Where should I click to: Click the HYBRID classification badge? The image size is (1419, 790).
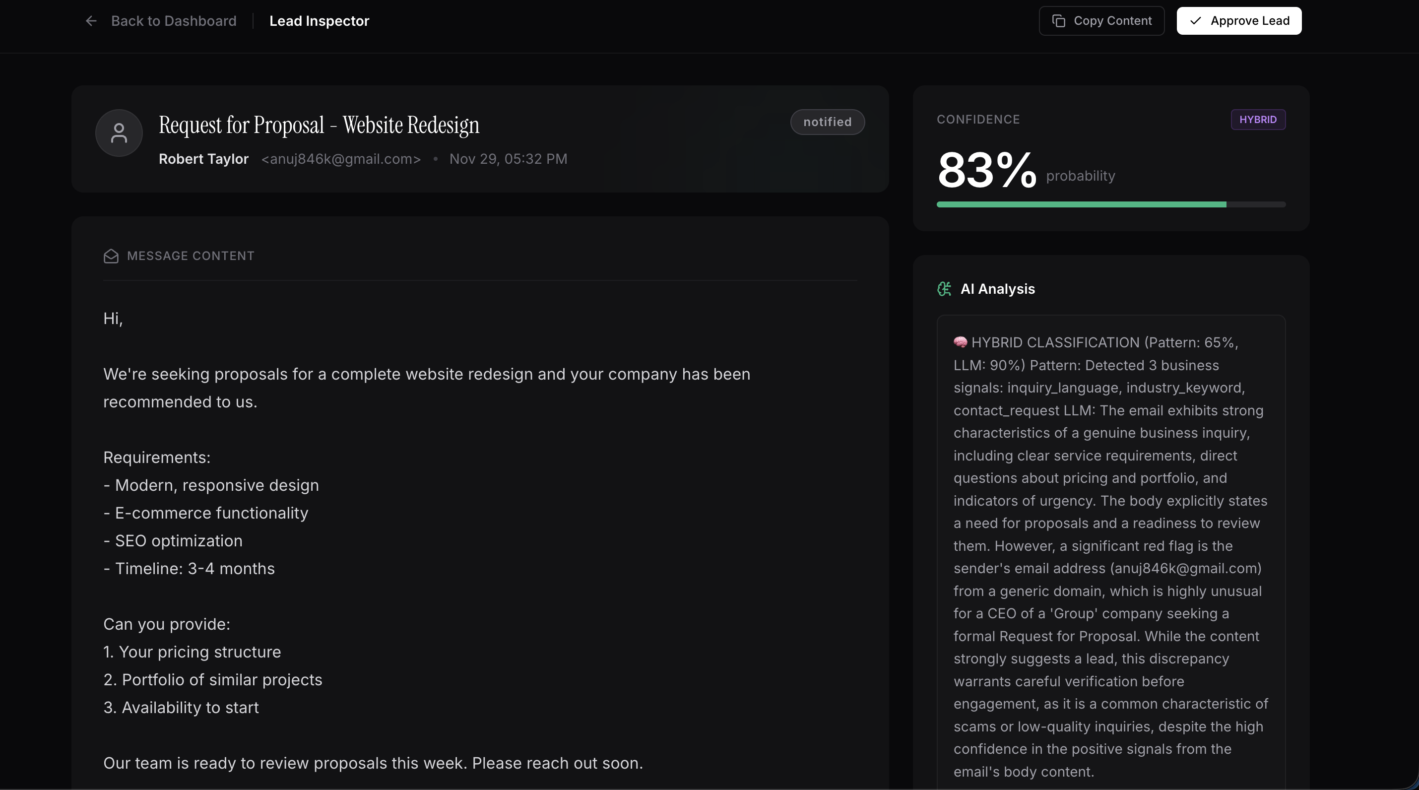[1258, 120]
